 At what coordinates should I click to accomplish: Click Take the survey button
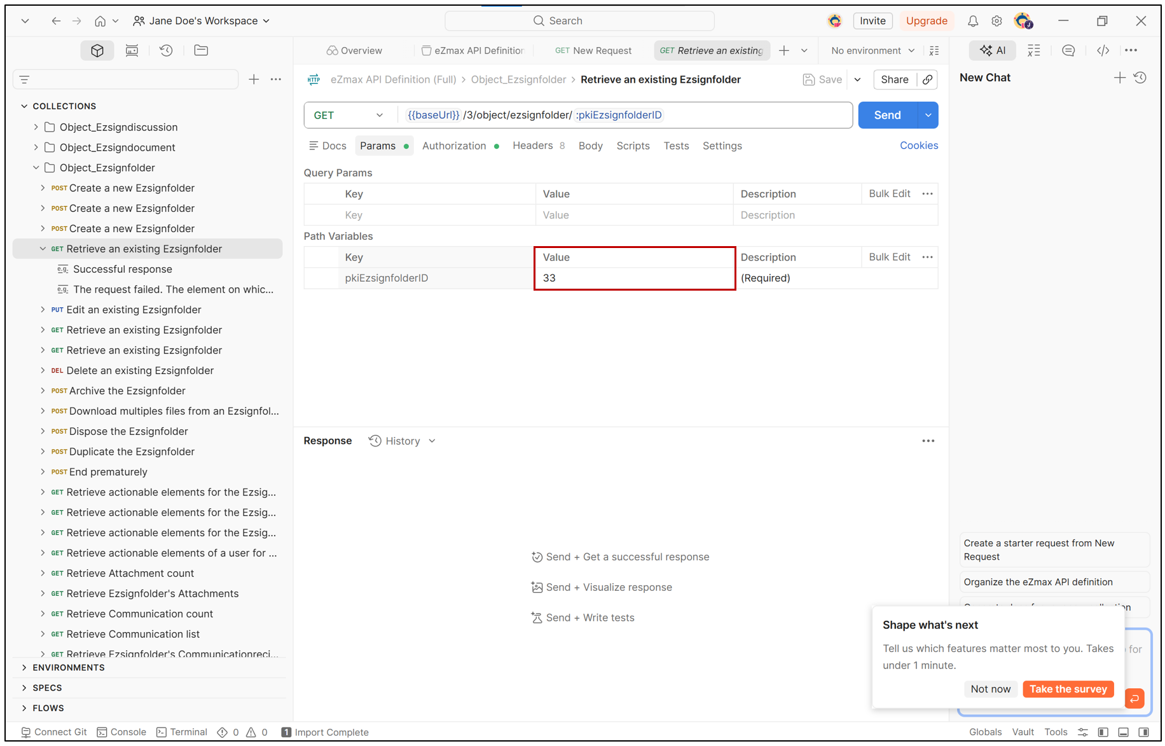pos(1068,689)
